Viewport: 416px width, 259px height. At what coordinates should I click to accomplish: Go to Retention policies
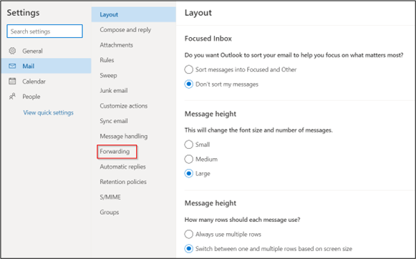pos(123,182)
